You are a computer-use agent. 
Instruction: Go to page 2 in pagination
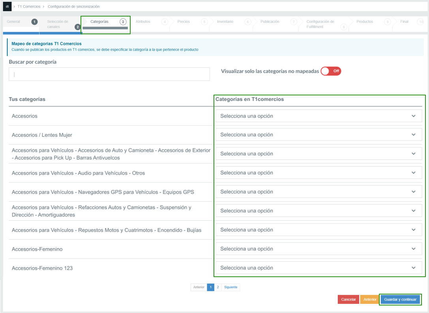point(218,287)
